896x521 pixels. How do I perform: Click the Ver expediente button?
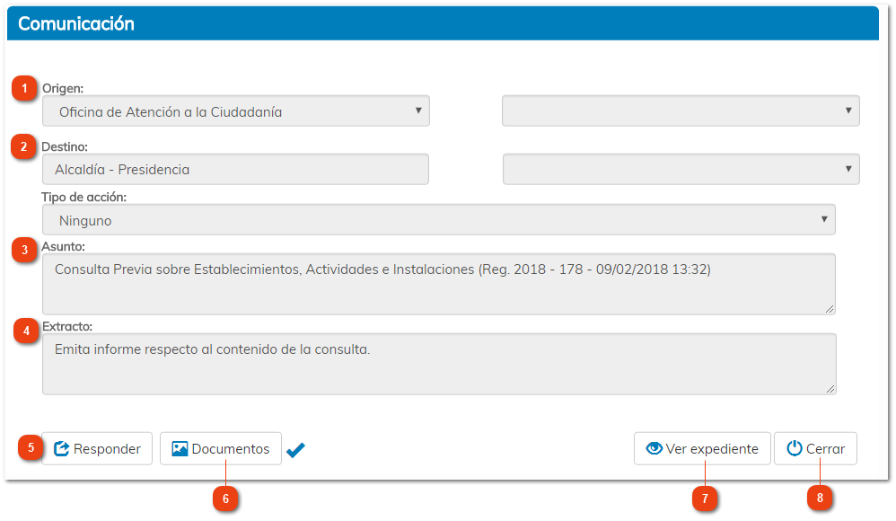702,448
